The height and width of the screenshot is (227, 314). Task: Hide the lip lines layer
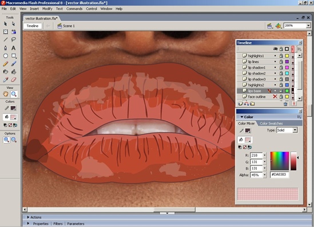coord(275,62)
